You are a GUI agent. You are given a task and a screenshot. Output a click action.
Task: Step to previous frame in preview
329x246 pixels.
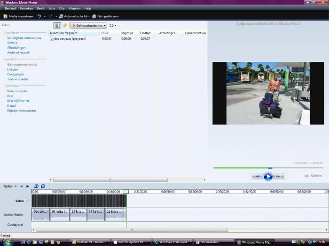(258, 177)
